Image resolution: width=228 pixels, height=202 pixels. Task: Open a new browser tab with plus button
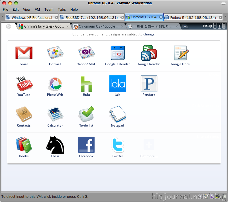coord(185,26)
